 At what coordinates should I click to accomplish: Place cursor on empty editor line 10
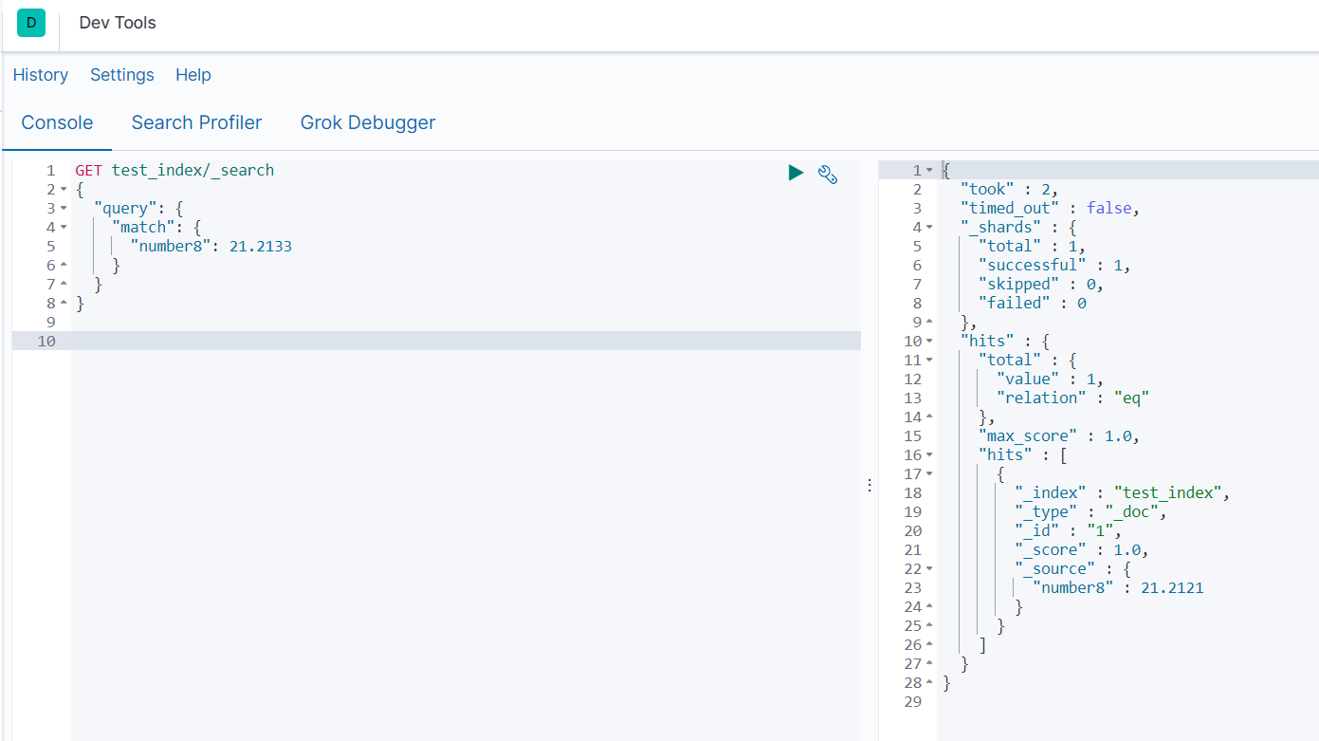pos(466,341)
